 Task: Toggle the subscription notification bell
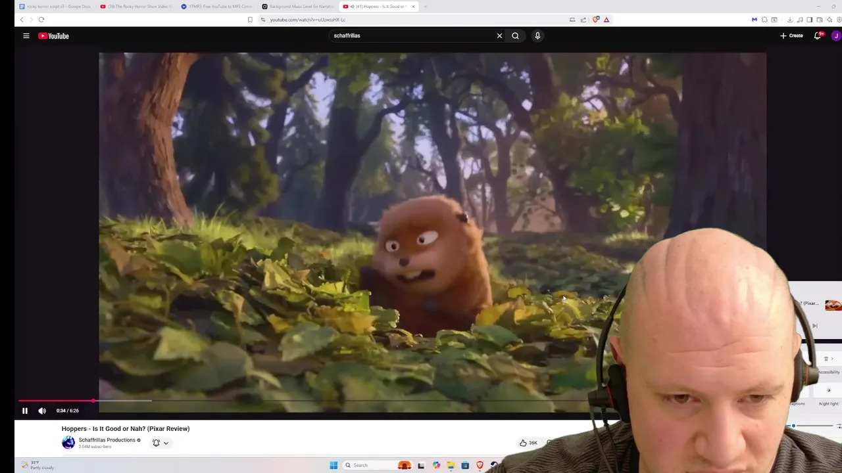click(156, 443)
